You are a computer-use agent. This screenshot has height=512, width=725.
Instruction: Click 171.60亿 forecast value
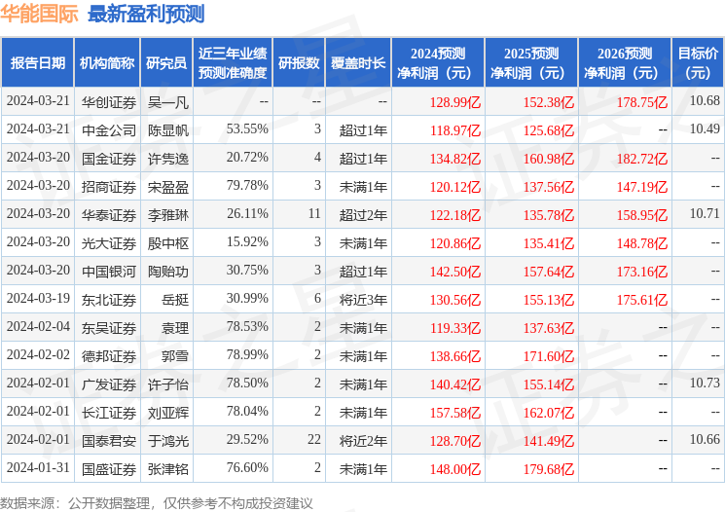(549, 356)
